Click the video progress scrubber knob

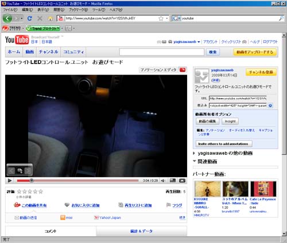[x=32, y=181]
